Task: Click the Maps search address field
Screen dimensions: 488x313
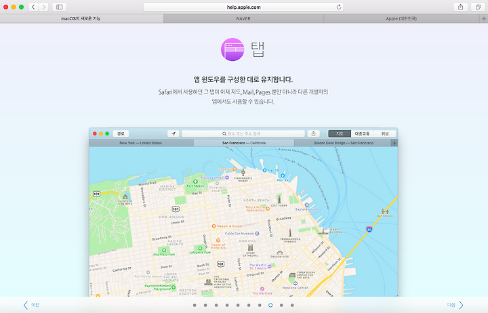Action: [243, 133]
